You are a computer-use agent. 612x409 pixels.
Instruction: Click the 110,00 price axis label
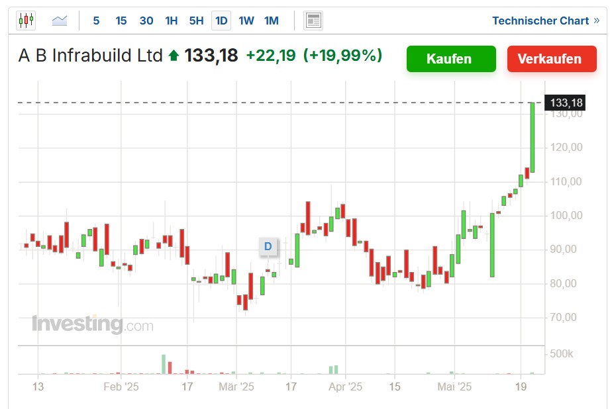pos(566,182)
